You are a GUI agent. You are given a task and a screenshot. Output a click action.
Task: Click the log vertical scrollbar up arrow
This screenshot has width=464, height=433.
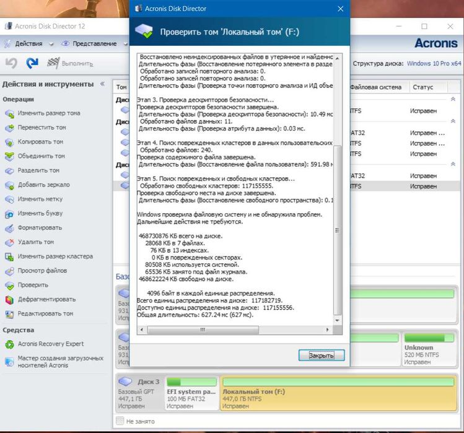pos(338,58)
